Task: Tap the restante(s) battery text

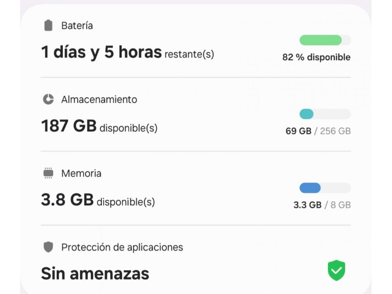Action: coord(189,54)
